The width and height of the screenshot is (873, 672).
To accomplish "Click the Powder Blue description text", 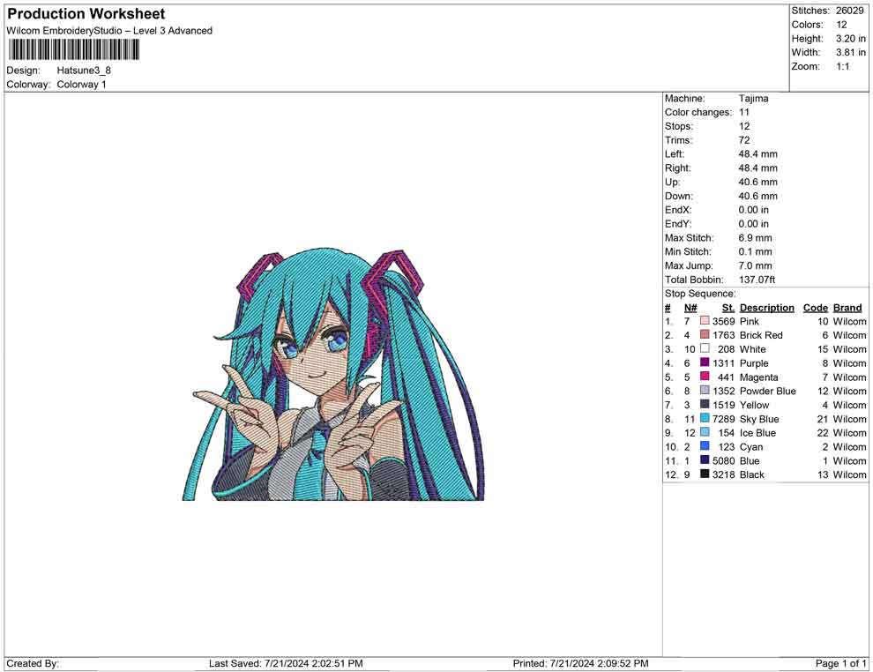I will pos(768,391).
